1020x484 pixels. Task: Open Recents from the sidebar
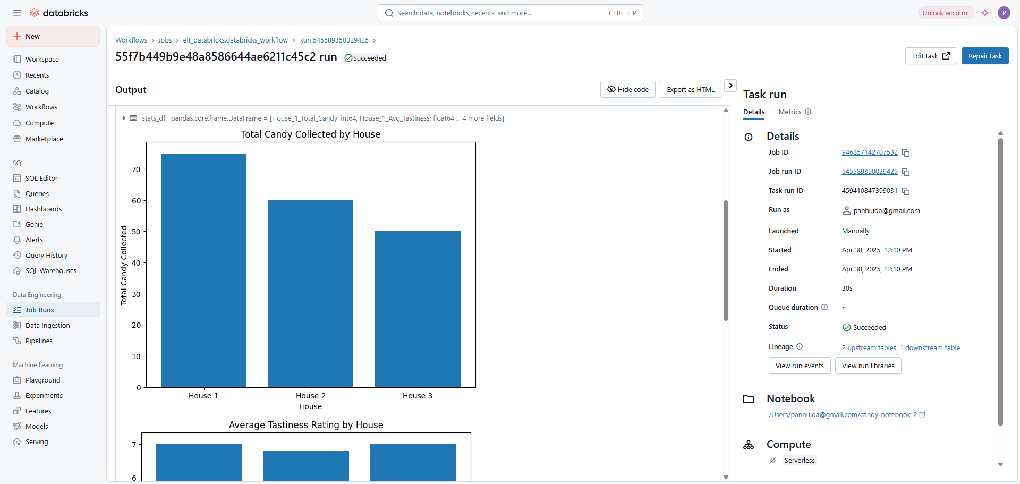coord(53,75)
